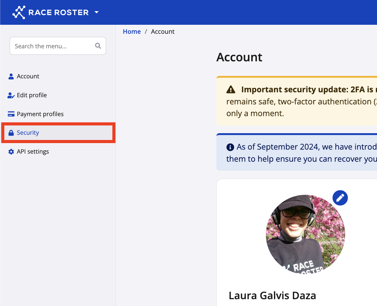Click the blue pencil edit photo button

click(x=340, y=198)
